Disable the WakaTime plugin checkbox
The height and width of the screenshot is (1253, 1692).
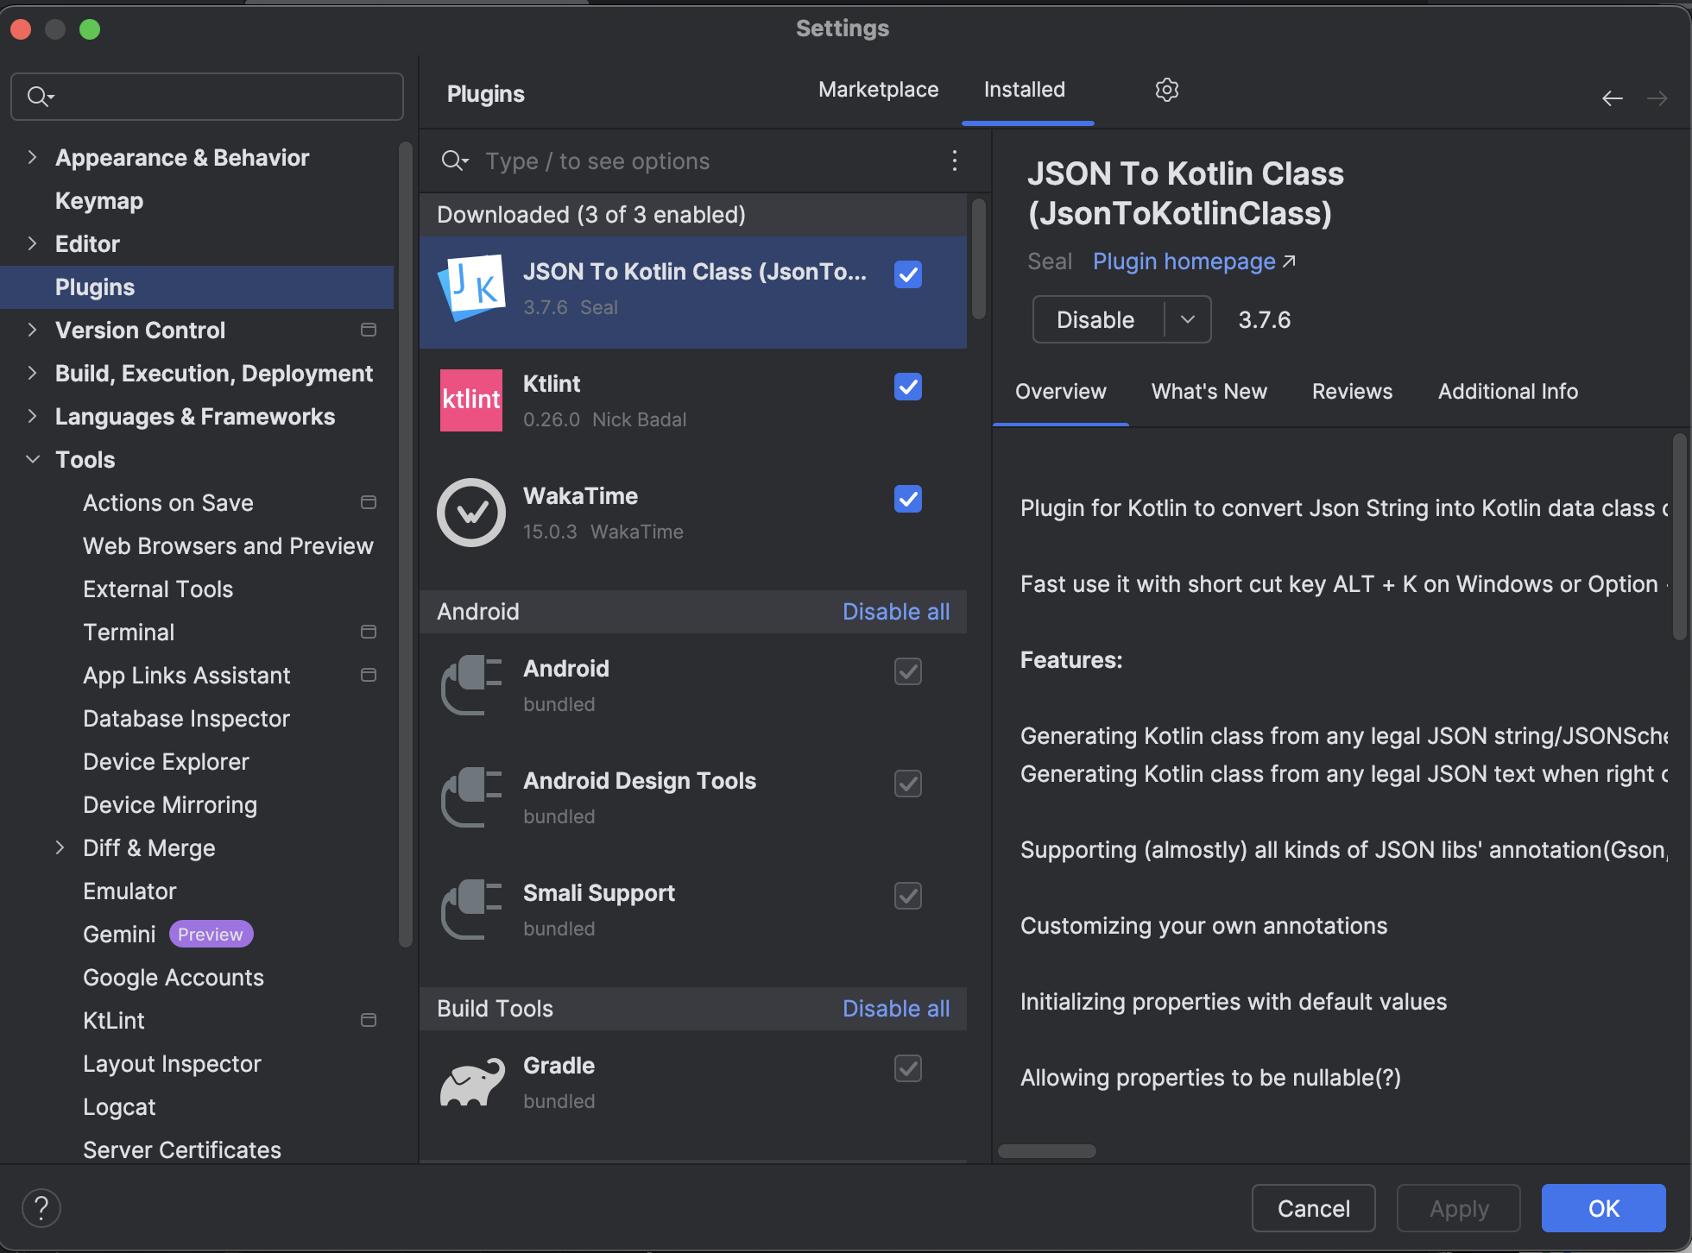click(907, 499)
